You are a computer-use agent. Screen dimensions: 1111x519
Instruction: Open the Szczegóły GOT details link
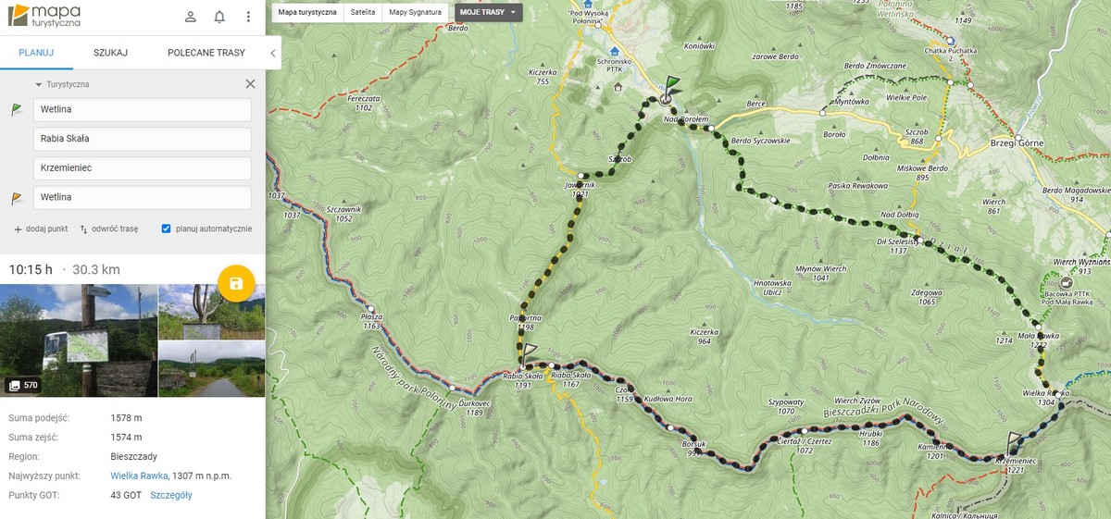click(x=171, y=496)
